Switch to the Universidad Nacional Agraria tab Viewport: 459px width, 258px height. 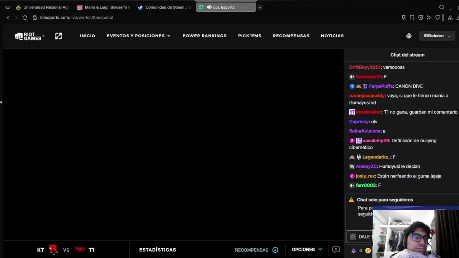pos(43,7)
